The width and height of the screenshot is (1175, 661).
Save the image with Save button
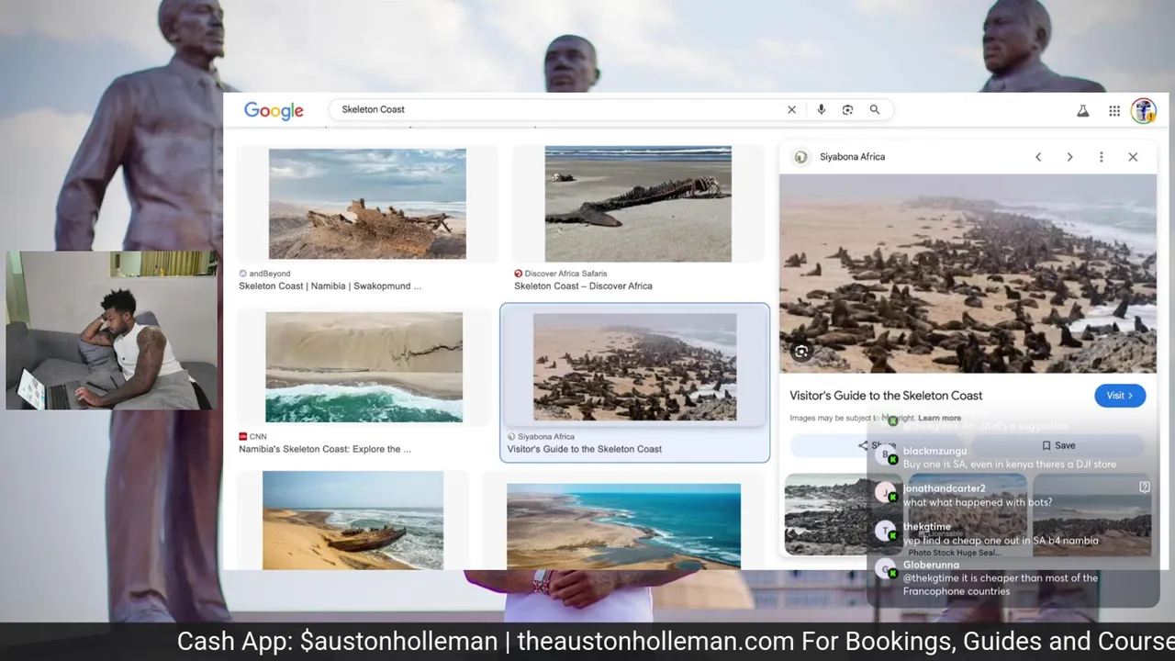pyautogui.click(x=1058, y=445)
